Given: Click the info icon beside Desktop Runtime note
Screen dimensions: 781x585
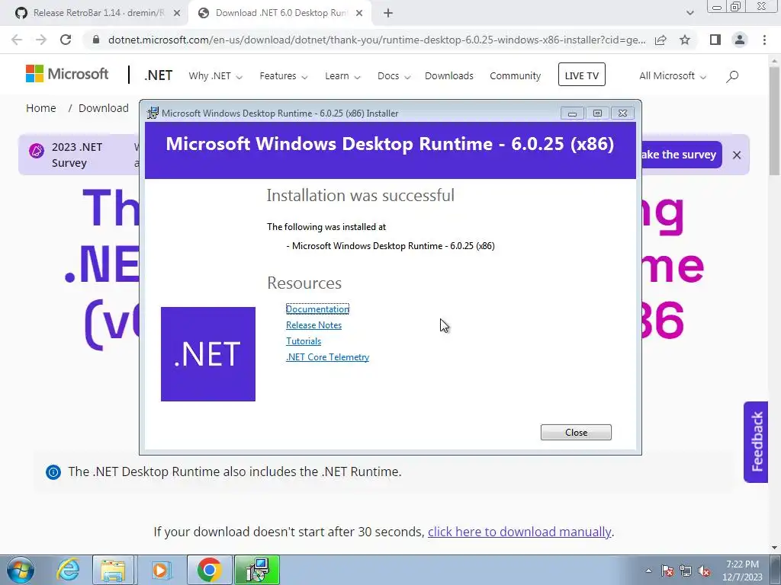Looking at the screenshot, I should (x=53, y=472).
